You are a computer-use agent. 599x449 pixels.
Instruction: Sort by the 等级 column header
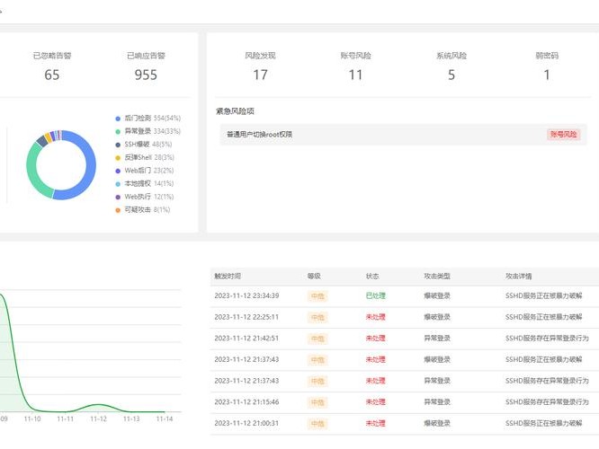[x=314, y=277]
